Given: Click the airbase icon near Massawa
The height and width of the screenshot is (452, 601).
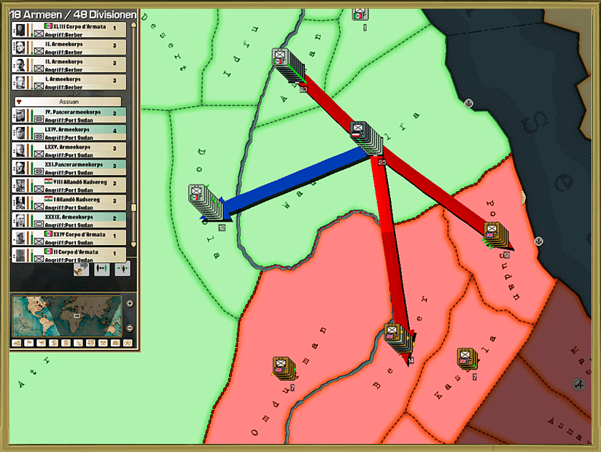Looking at the screenshot, I should click(579, 384).
